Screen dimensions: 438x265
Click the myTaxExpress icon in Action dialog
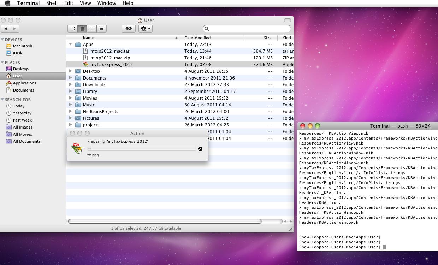pos(77,148)
